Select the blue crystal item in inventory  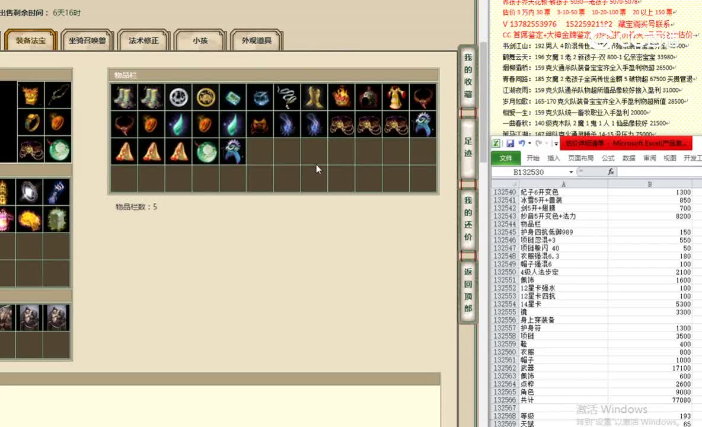pos(260,97)
